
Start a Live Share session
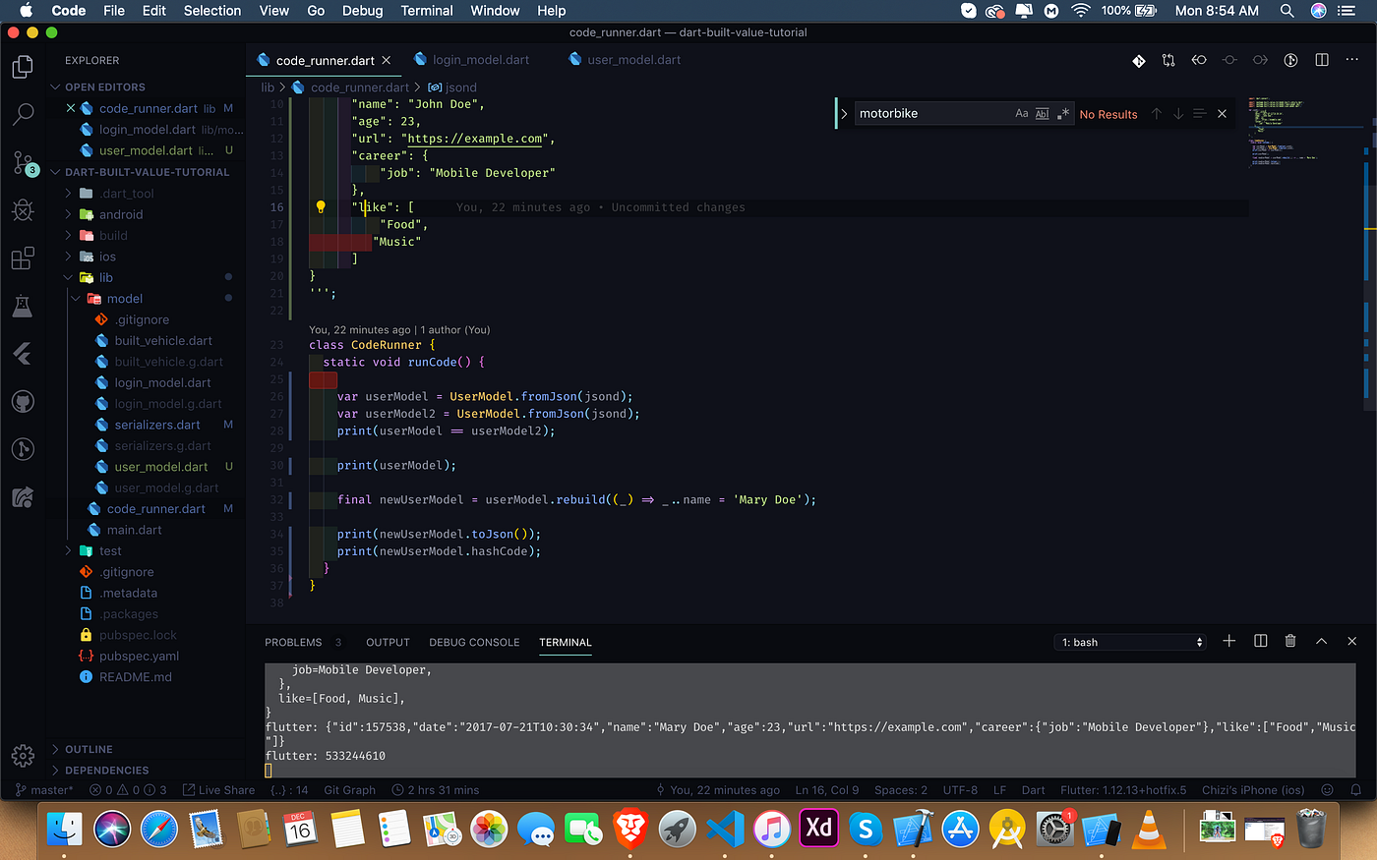(218, 789)
